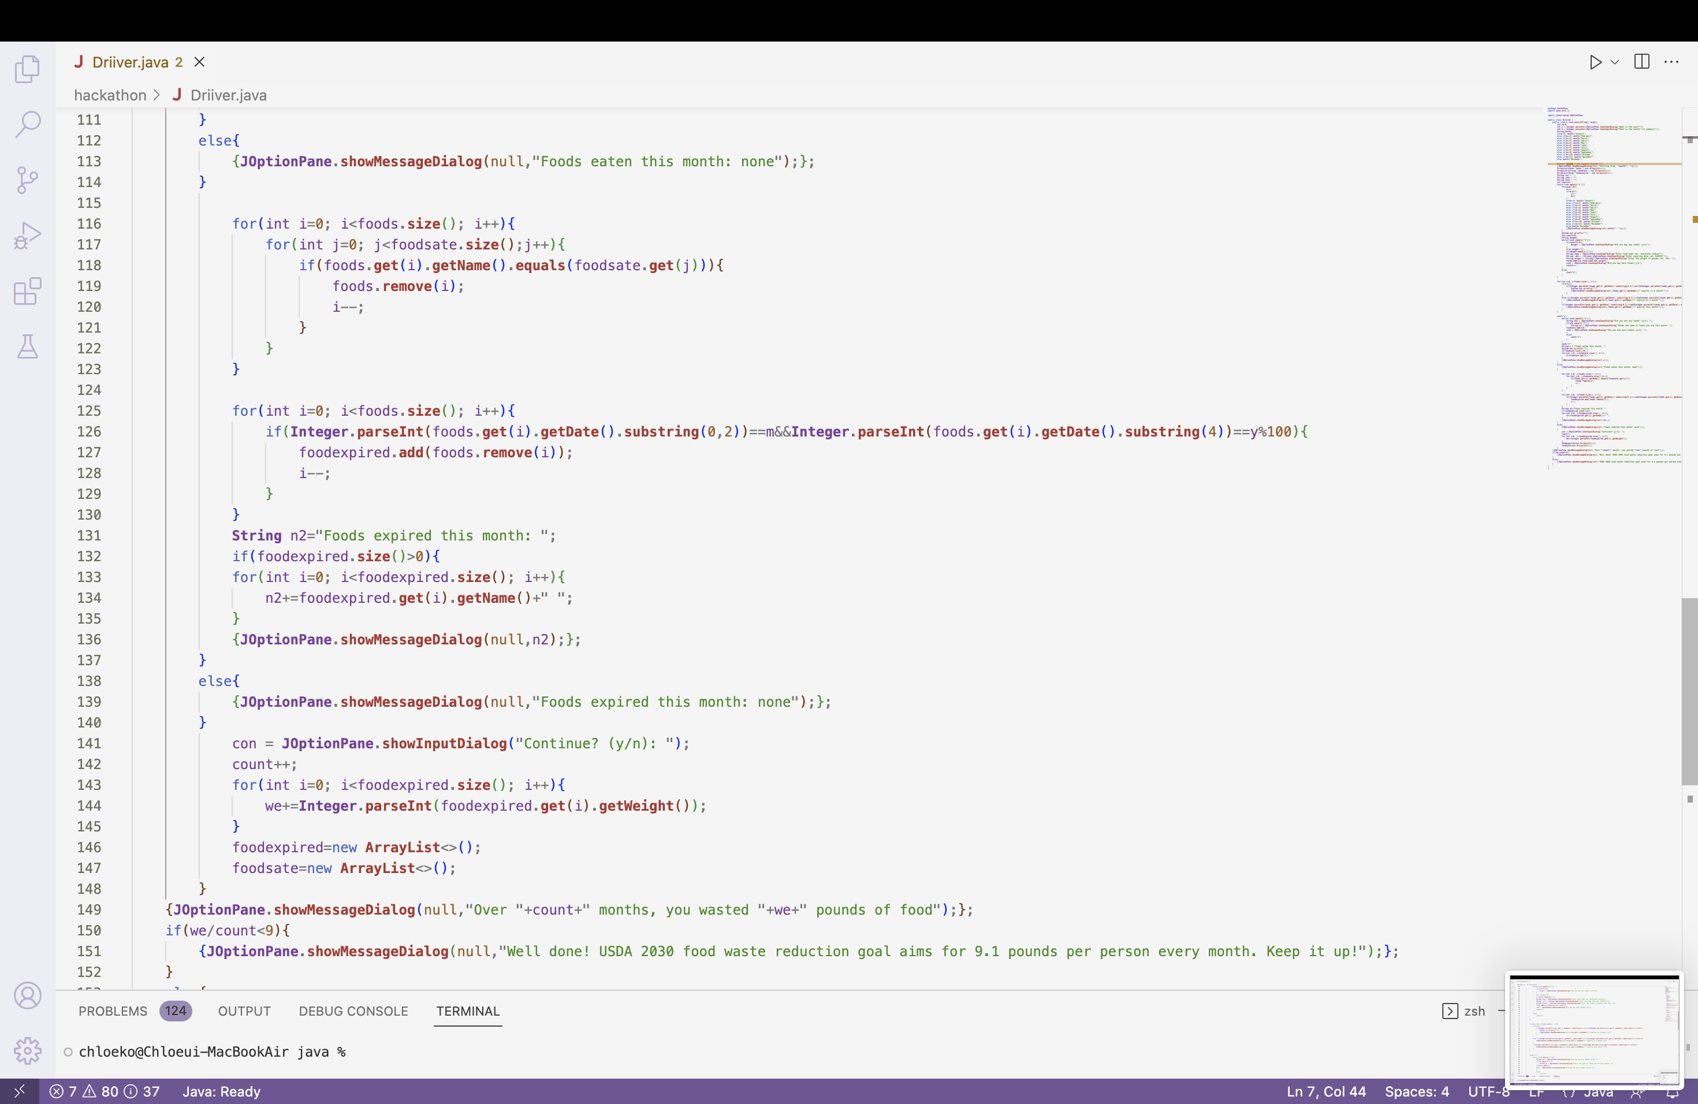The image size is (1698, 1104).
Task: Click the Run Java play button
Action: point(1595,62)
